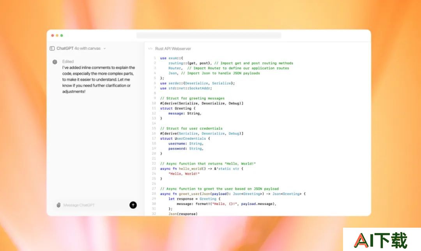Click the 'Edited' label in chat
This screenshot has width=421, height=251.
tap(68, 61)
